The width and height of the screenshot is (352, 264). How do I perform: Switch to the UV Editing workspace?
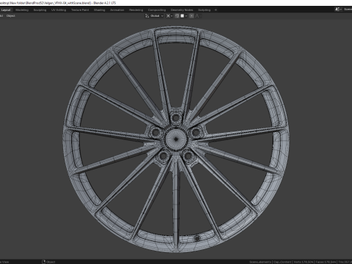59,10
